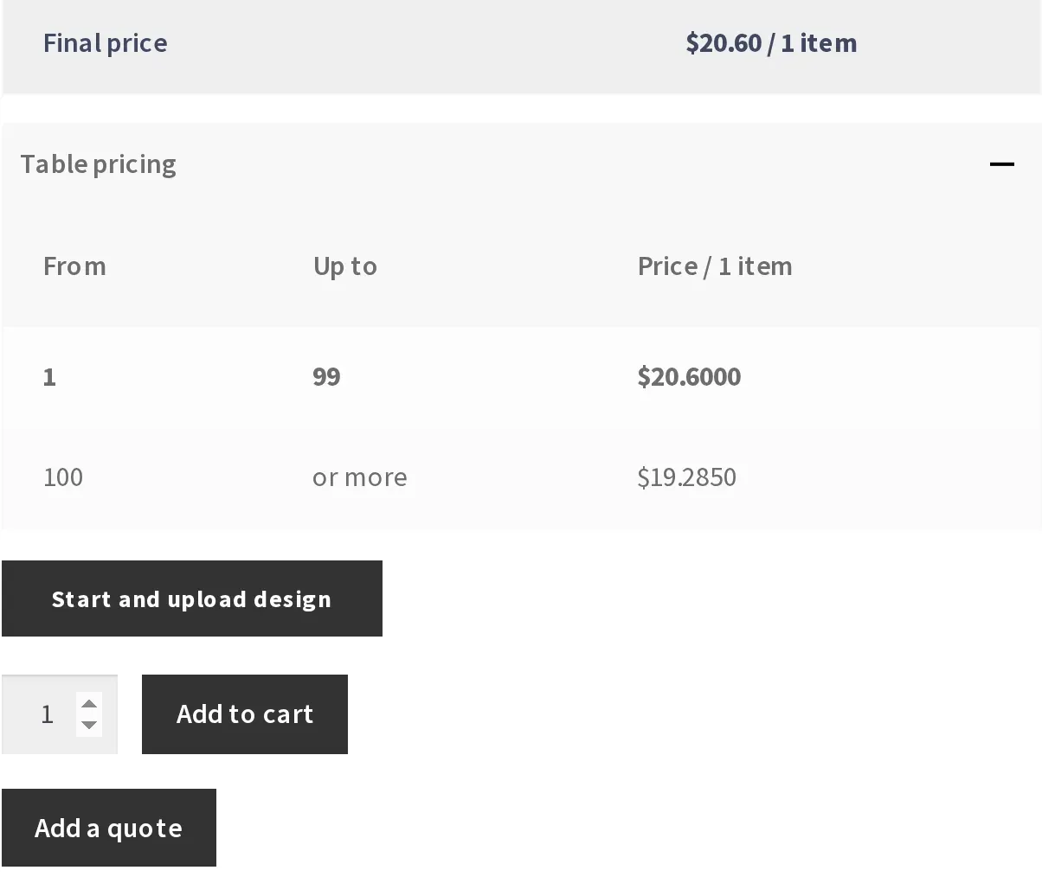Click the "Price / 1 item" column header

click(715, 266)
